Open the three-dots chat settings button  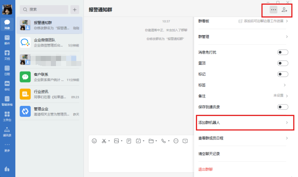click(273, 10)
